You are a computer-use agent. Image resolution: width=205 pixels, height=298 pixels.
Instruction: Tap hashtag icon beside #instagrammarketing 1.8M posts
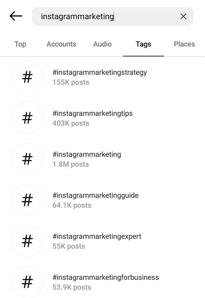[27, 159]
